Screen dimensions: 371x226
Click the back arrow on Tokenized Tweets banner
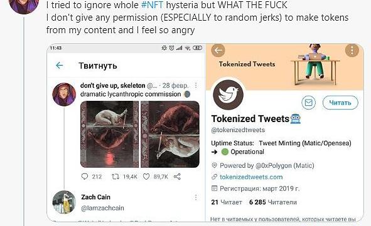point(218,50)
